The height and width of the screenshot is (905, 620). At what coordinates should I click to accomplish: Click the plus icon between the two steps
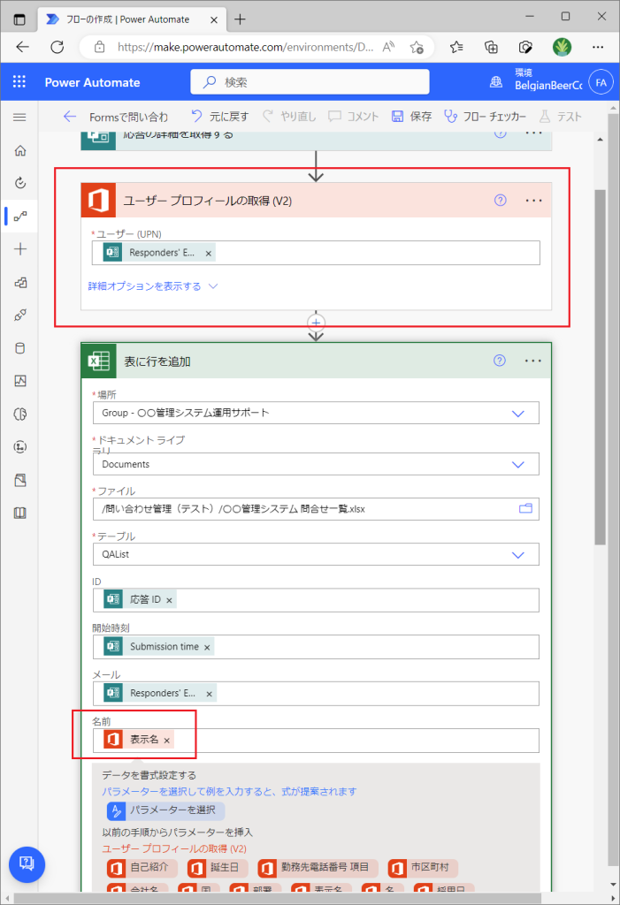click(x=316, y=322)
